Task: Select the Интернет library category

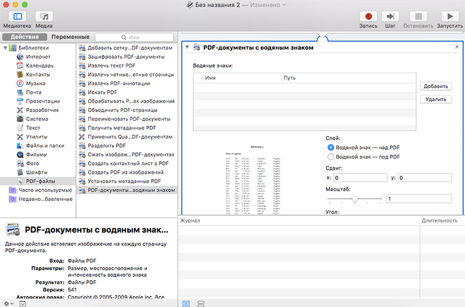Action: 38,57
